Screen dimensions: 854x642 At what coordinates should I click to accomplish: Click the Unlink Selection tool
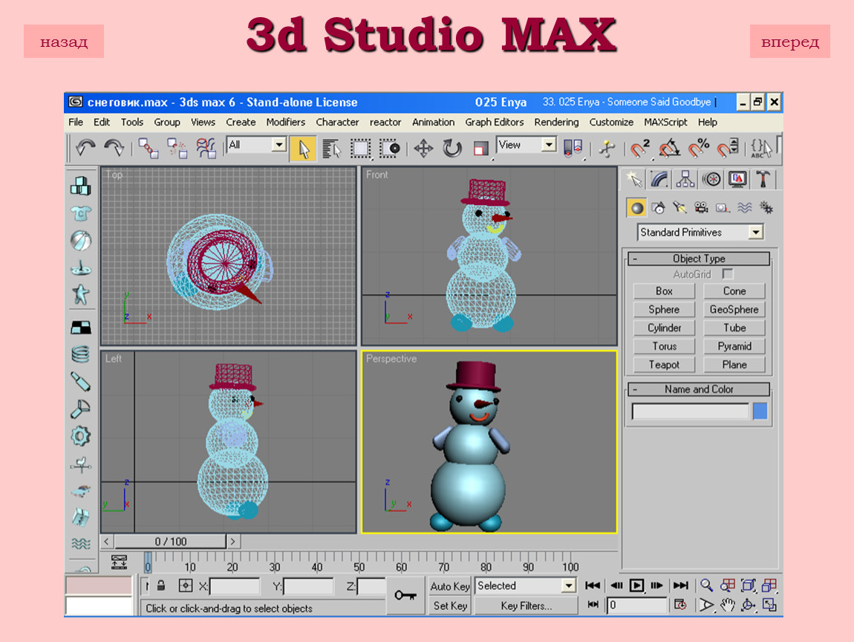(177, 148)
